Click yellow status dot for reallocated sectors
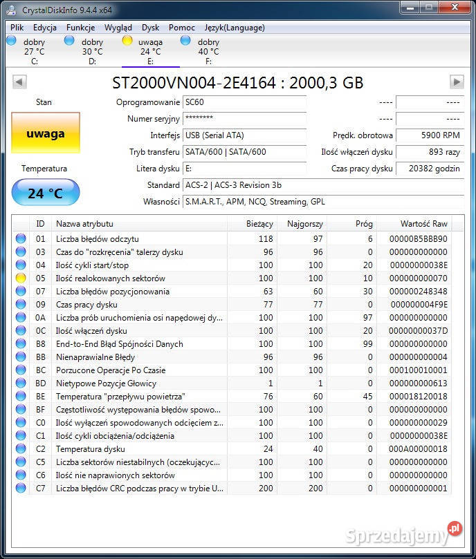Image resolution: width=476 pixels, height=559 pixels. coord(21,278)
